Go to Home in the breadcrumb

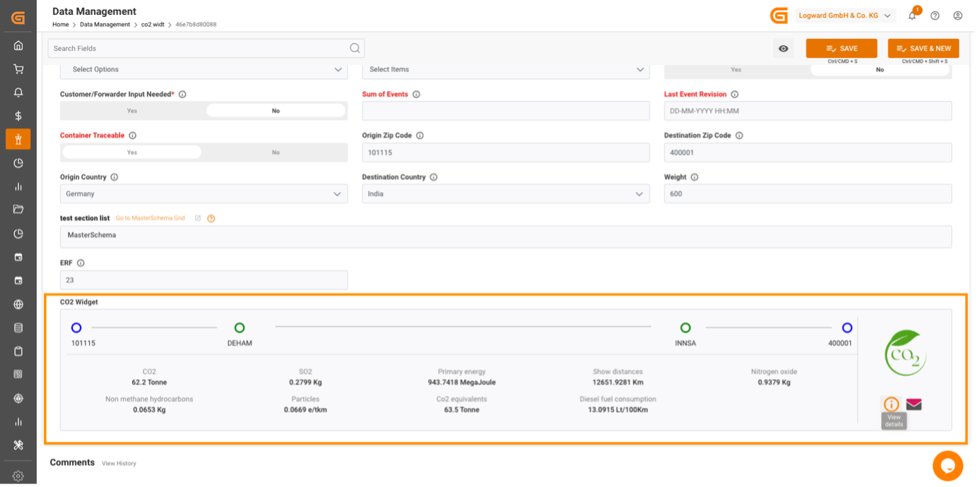click(61, 25)
